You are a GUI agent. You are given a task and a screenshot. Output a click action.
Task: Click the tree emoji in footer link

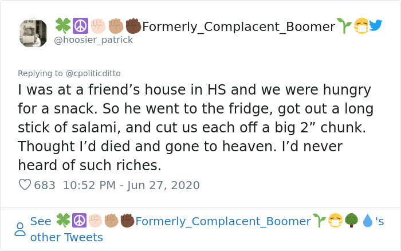coord(351,221)
